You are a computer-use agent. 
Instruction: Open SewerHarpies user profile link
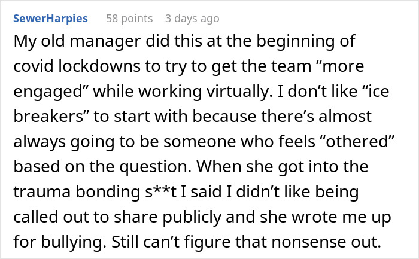tap(51, 19)
